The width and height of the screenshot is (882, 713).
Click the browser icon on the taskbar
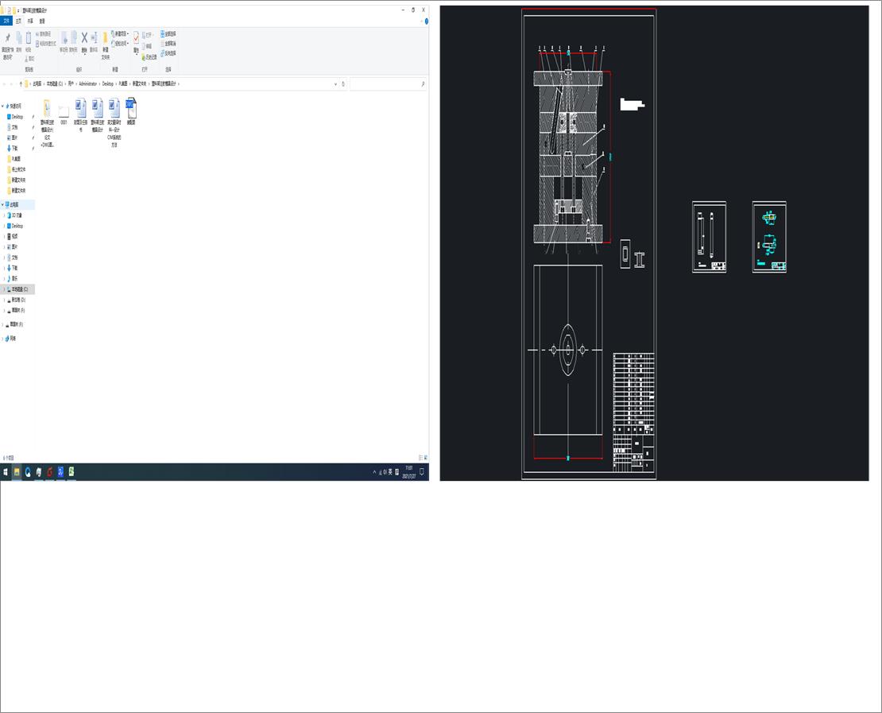point(28,472)
